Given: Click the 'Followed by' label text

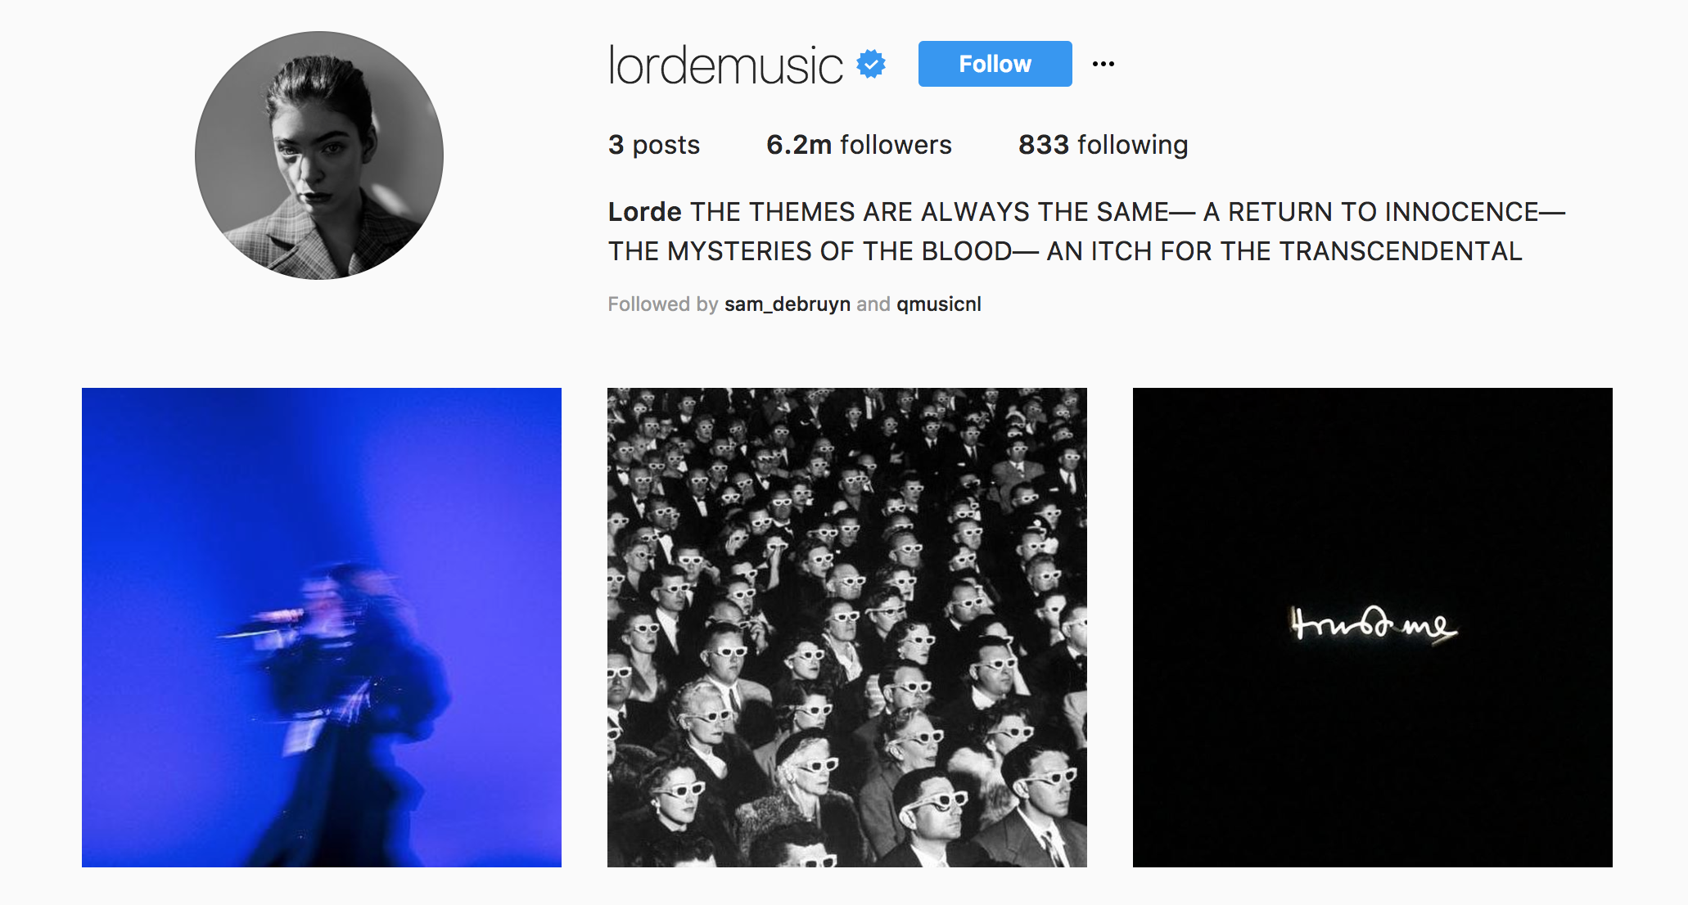Looking at the screenshot, I should [663, 304].
